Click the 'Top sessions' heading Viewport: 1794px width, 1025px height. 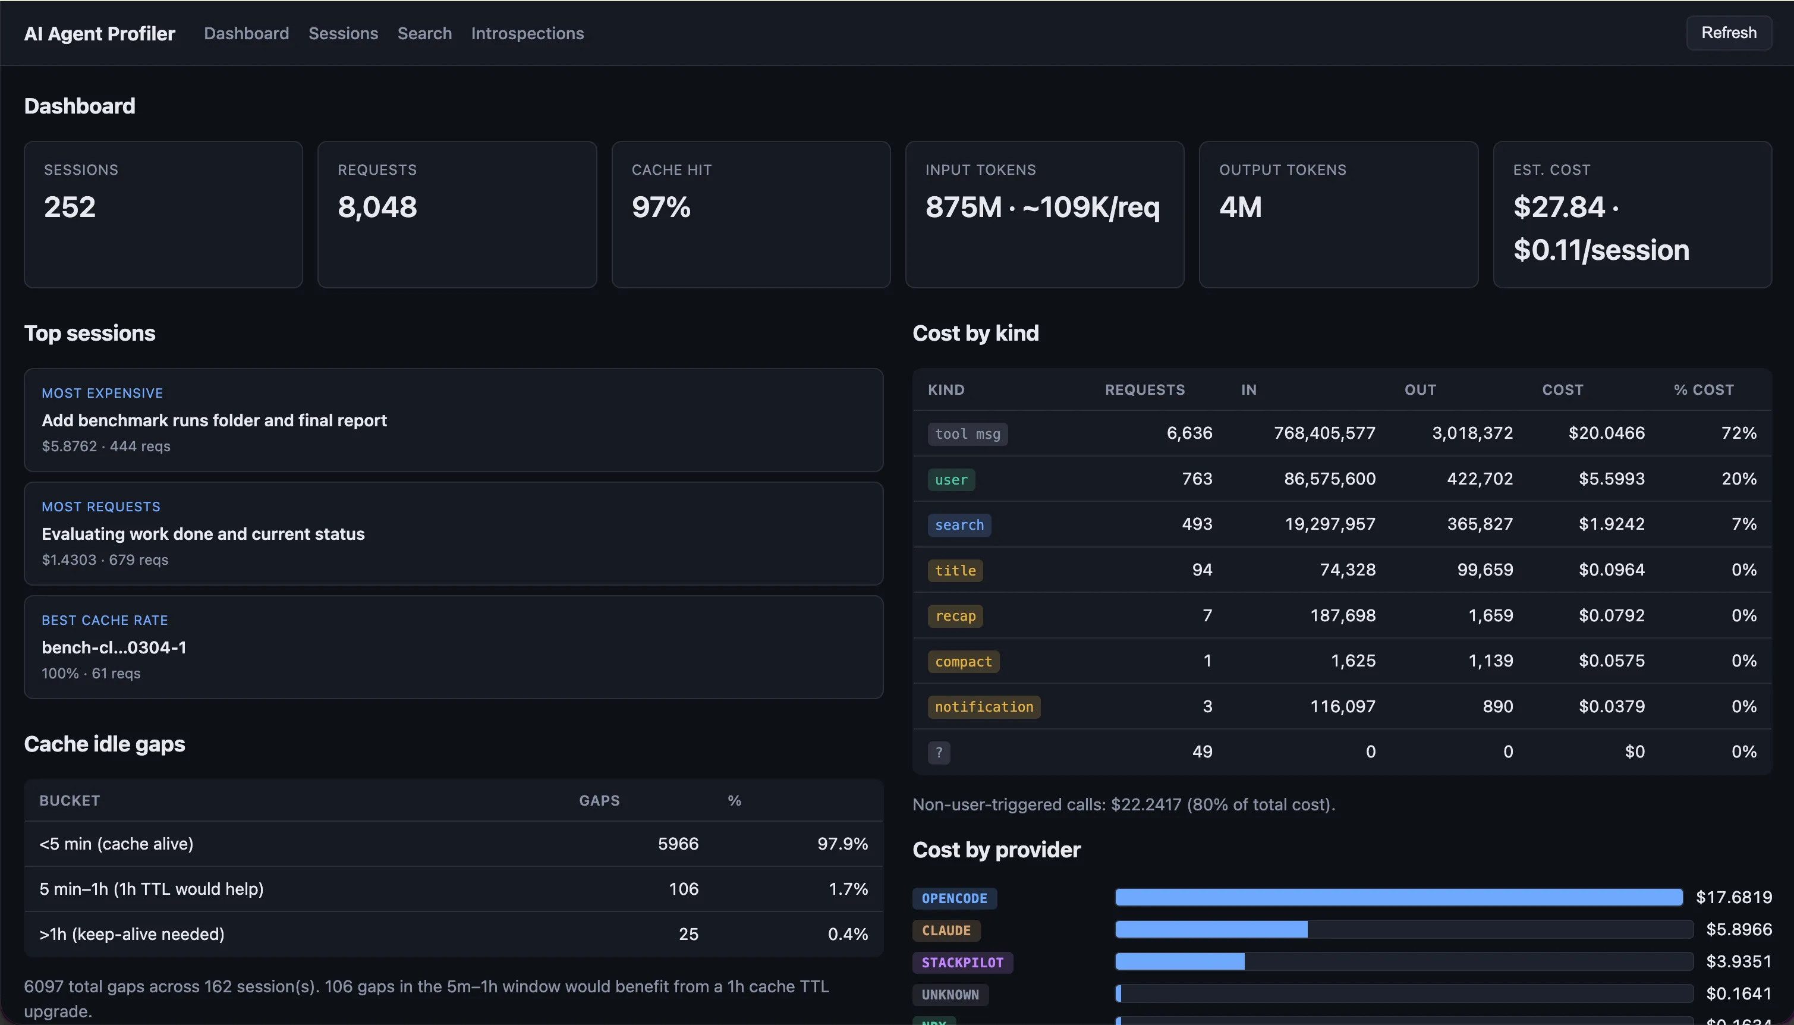click(89, 333)
